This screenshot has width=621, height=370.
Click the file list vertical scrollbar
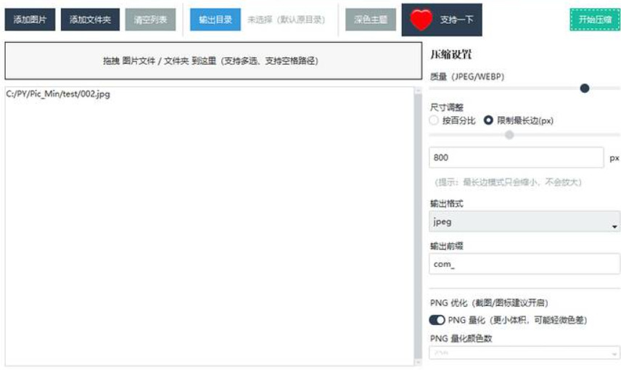(x=418, y=226)
